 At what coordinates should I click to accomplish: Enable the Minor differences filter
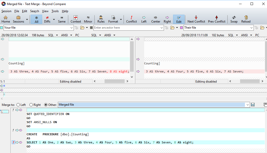tap(88, 19)
